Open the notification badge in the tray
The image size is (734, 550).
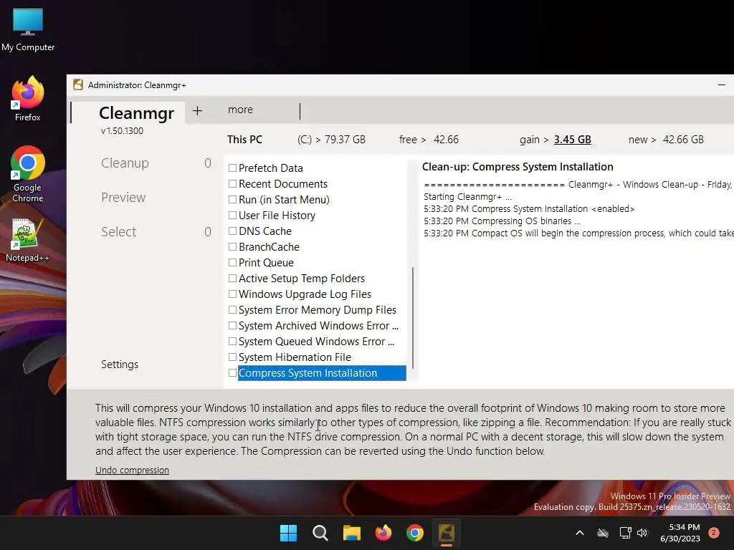714,533
